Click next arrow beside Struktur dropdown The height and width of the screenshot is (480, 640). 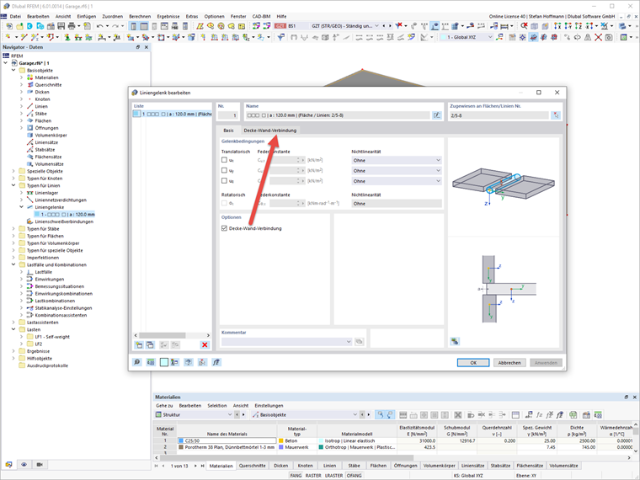tap(243, 414)
